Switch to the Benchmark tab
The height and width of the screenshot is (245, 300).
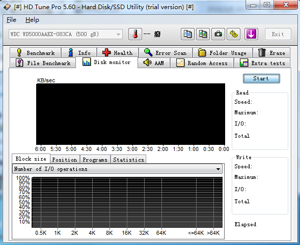pos(36,52)
